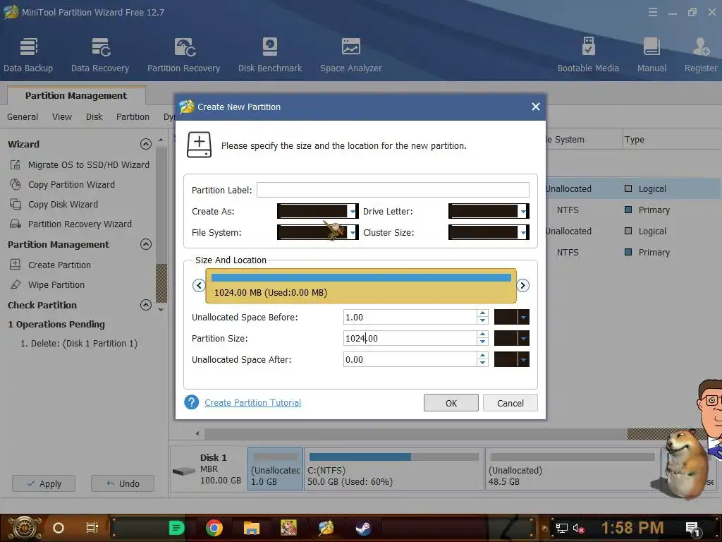Click the Unallocated Space After field
722x542 pixels.
point(410,359)
